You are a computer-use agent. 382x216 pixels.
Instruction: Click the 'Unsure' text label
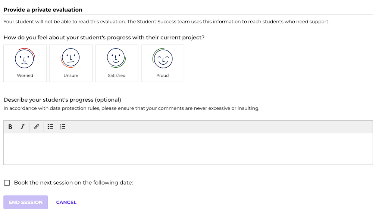71,75
